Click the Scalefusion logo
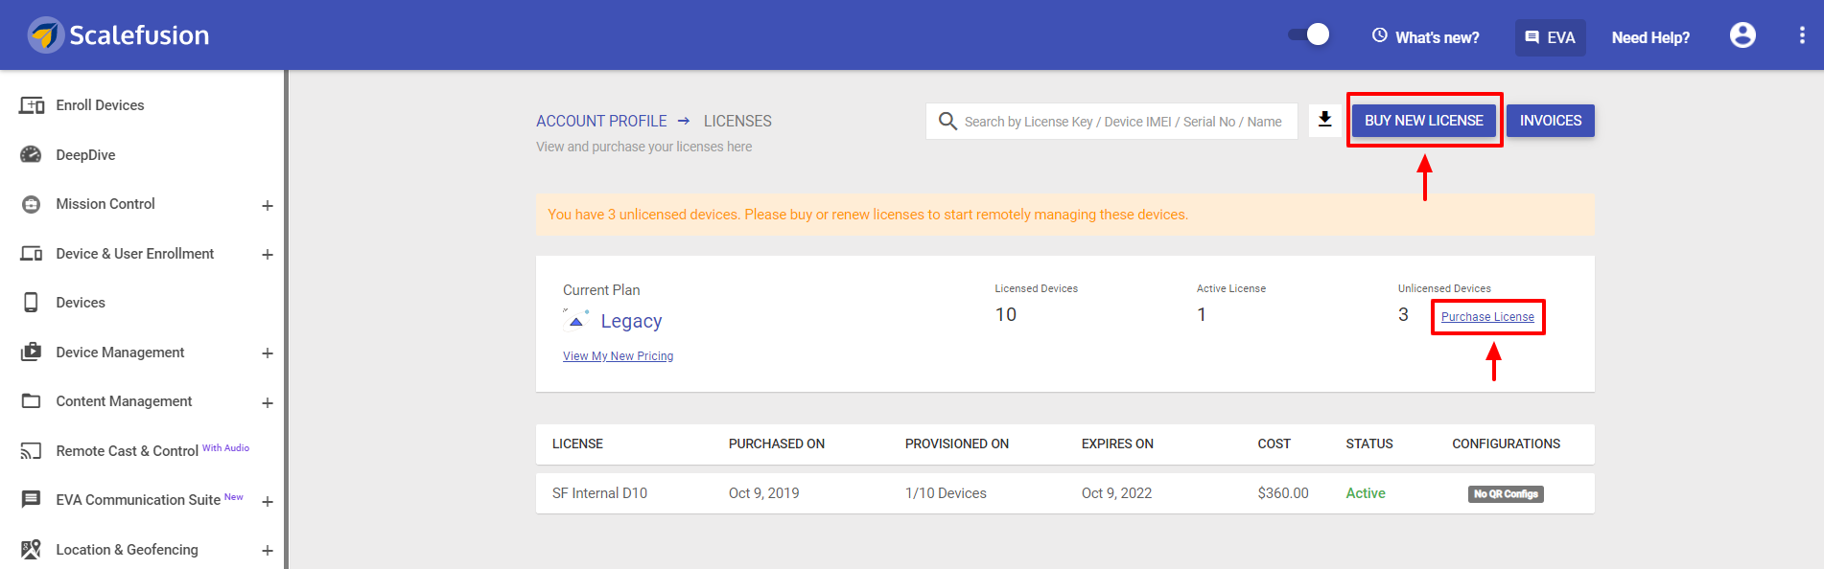The image size is (1824, 569). pos(119,35)
